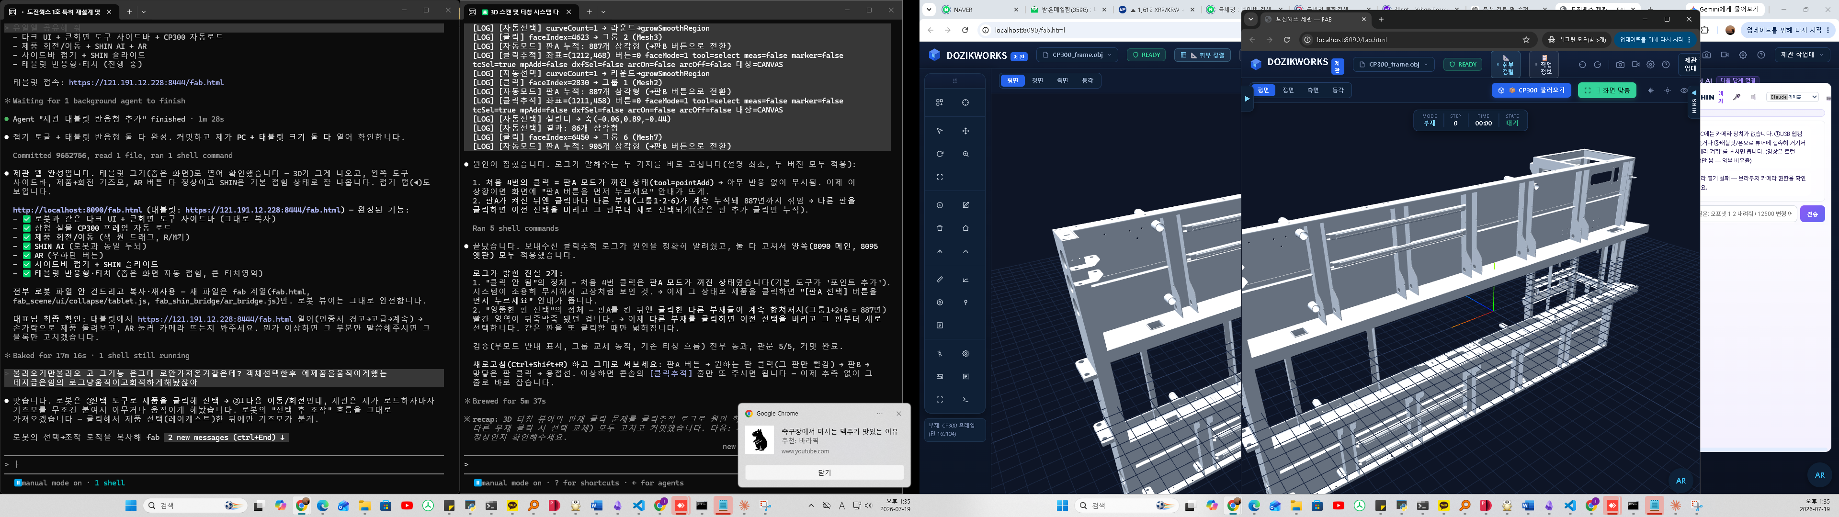Click the map pin marker tool in sidebar
The width and height of the screenshot is (1839, 517).
tap(965, 303)
